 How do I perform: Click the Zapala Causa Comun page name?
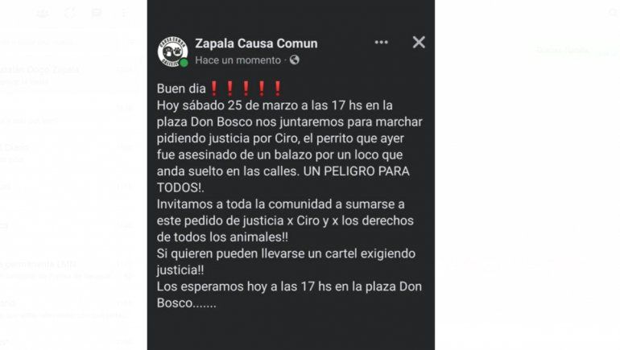[256, 43]
